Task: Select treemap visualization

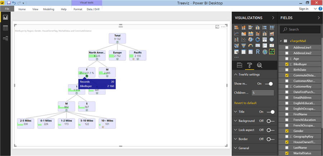Action: tap(265, 40)
